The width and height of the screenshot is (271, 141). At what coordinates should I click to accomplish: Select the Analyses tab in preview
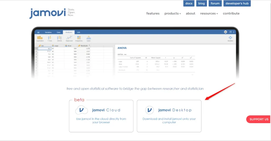(69, 32)
